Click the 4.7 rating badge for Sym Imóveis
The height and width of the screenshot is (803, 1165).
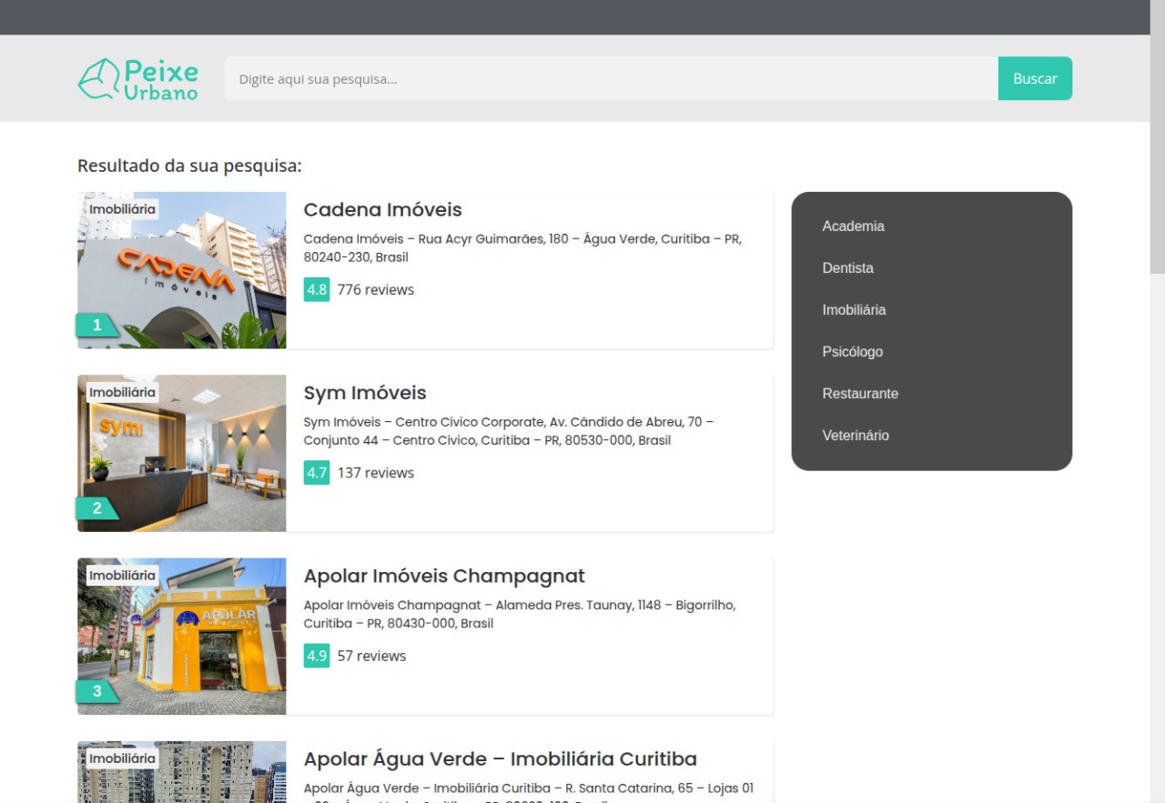click(316, 473)
